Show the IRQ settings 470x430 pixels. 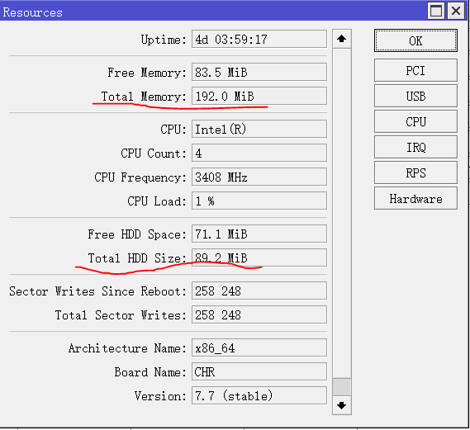coord(415,147)
